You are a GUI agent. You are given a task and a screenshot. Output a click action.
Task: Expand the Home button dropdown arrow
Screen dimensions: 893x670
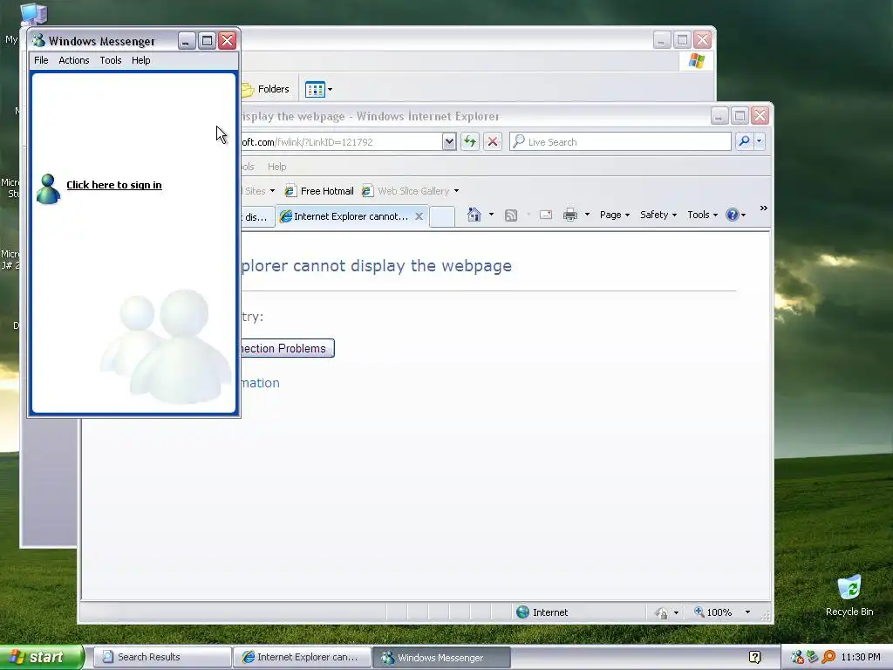coord(491,215)
